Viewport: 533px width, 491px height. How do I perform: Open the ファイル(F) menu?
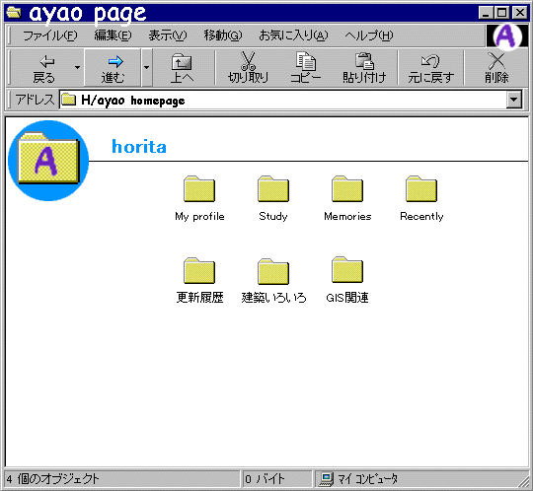point(50,35)
